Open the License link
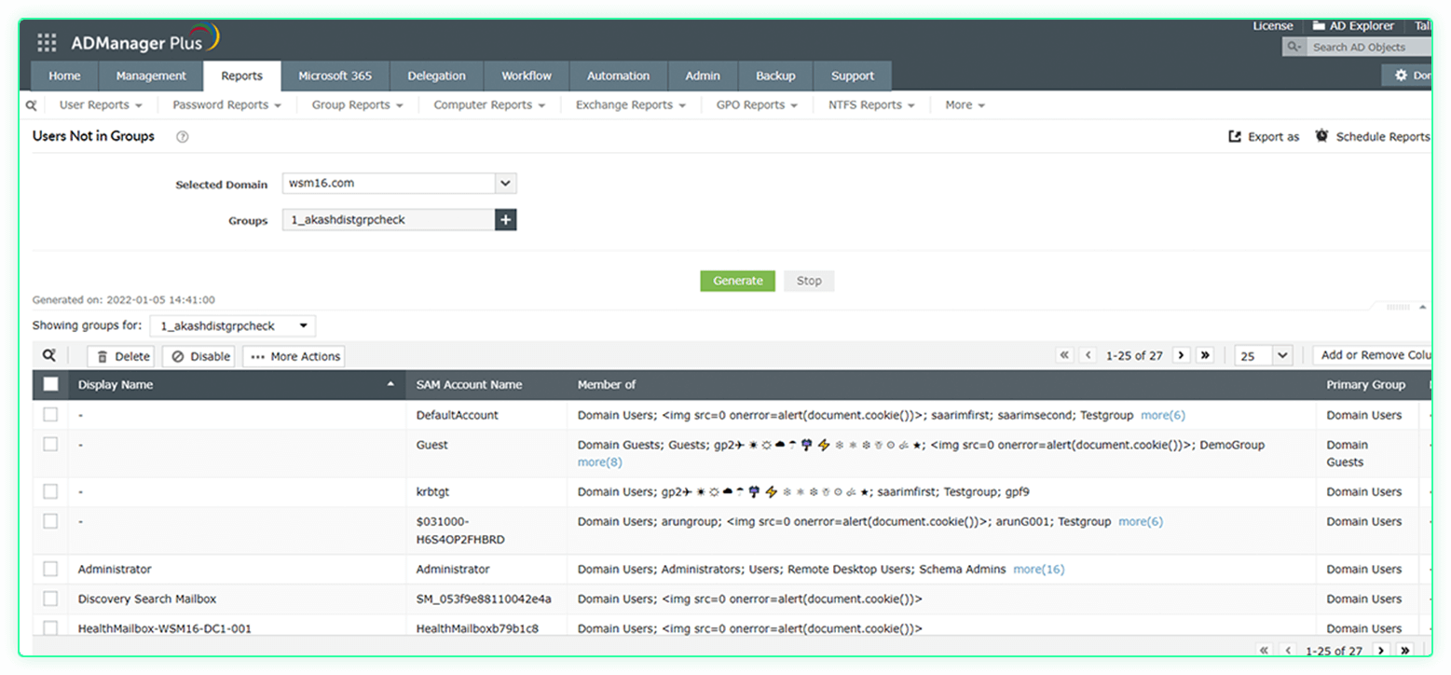Image resolution: width=1451 pixels, height=675 pixels. 1273,26
